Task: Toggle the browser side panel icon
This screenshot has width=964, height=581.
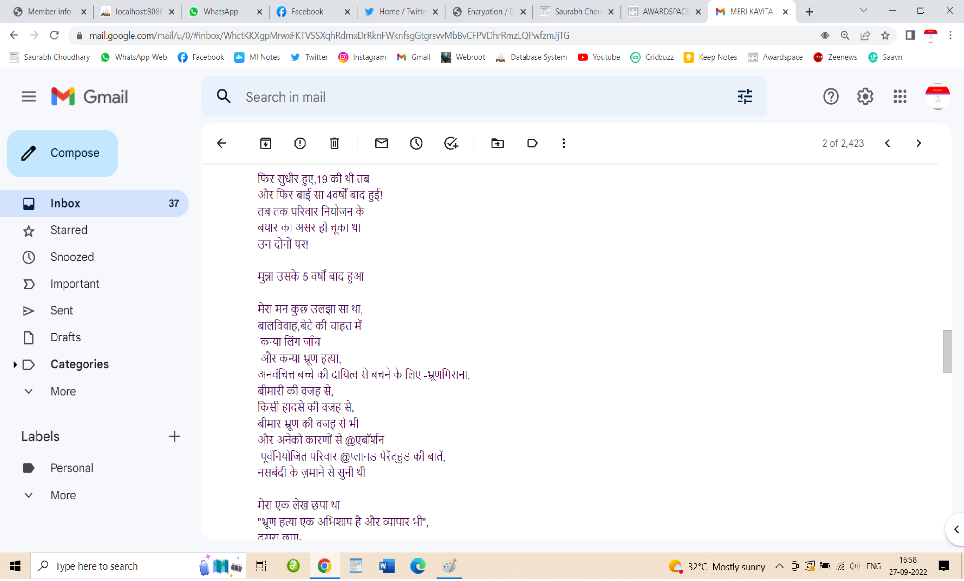Action: click(910, 36)
